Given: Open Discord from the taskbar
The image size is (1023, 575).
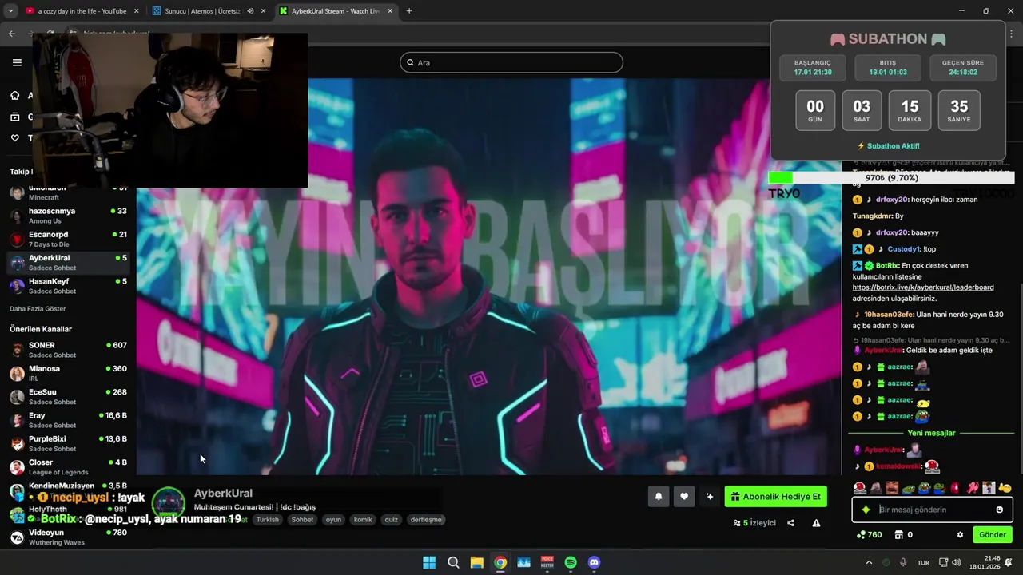Looking at the screenshot, I should coord(594,562).
